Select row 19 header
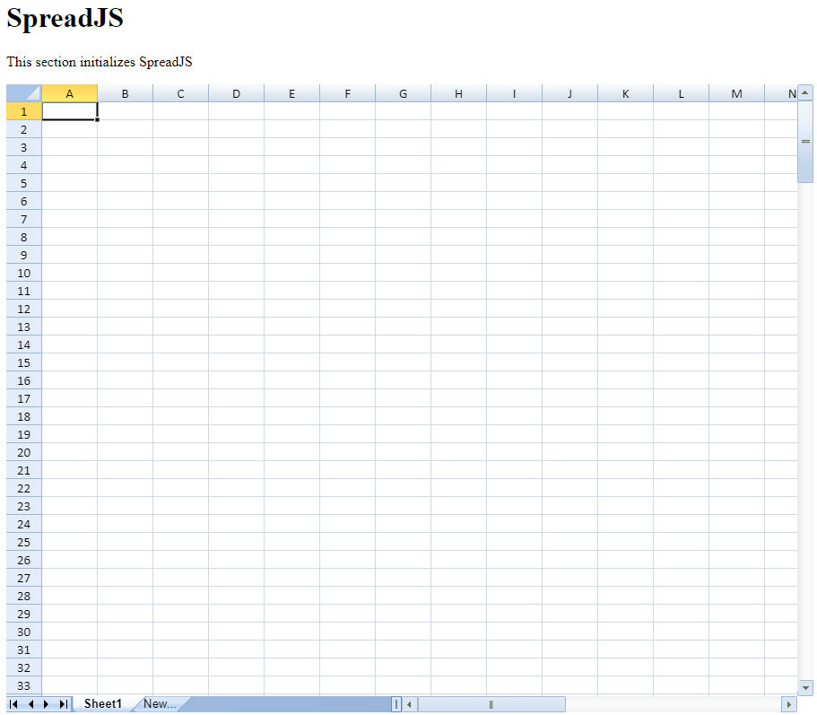The width and height of the screenshot is (817, 715). pyautogui.click(x=24, y=434)
